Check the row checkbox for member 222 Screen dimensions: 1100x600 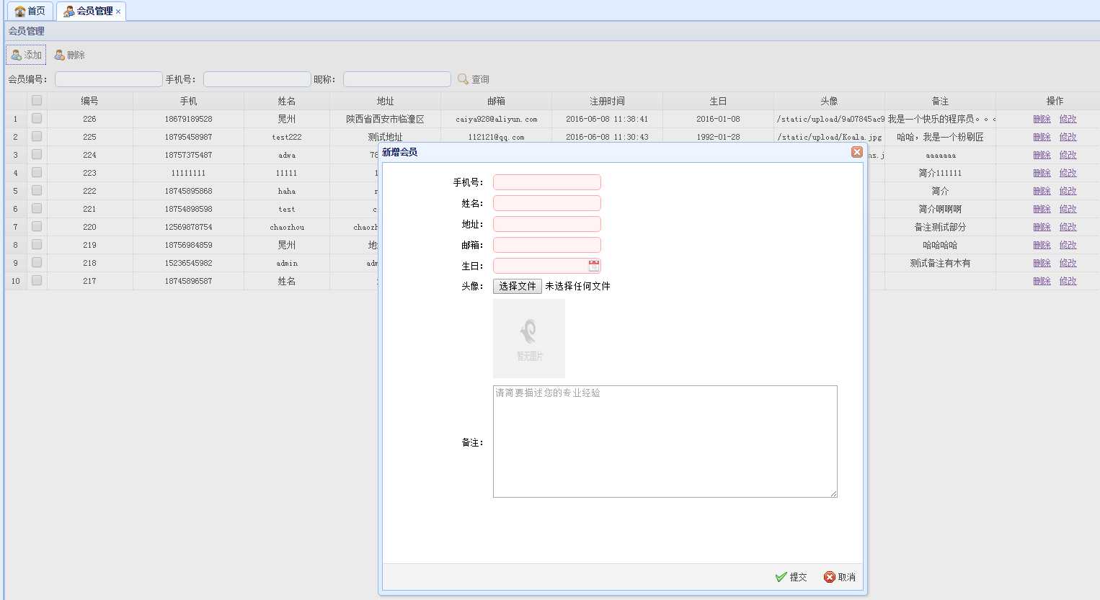pos(37,190)
